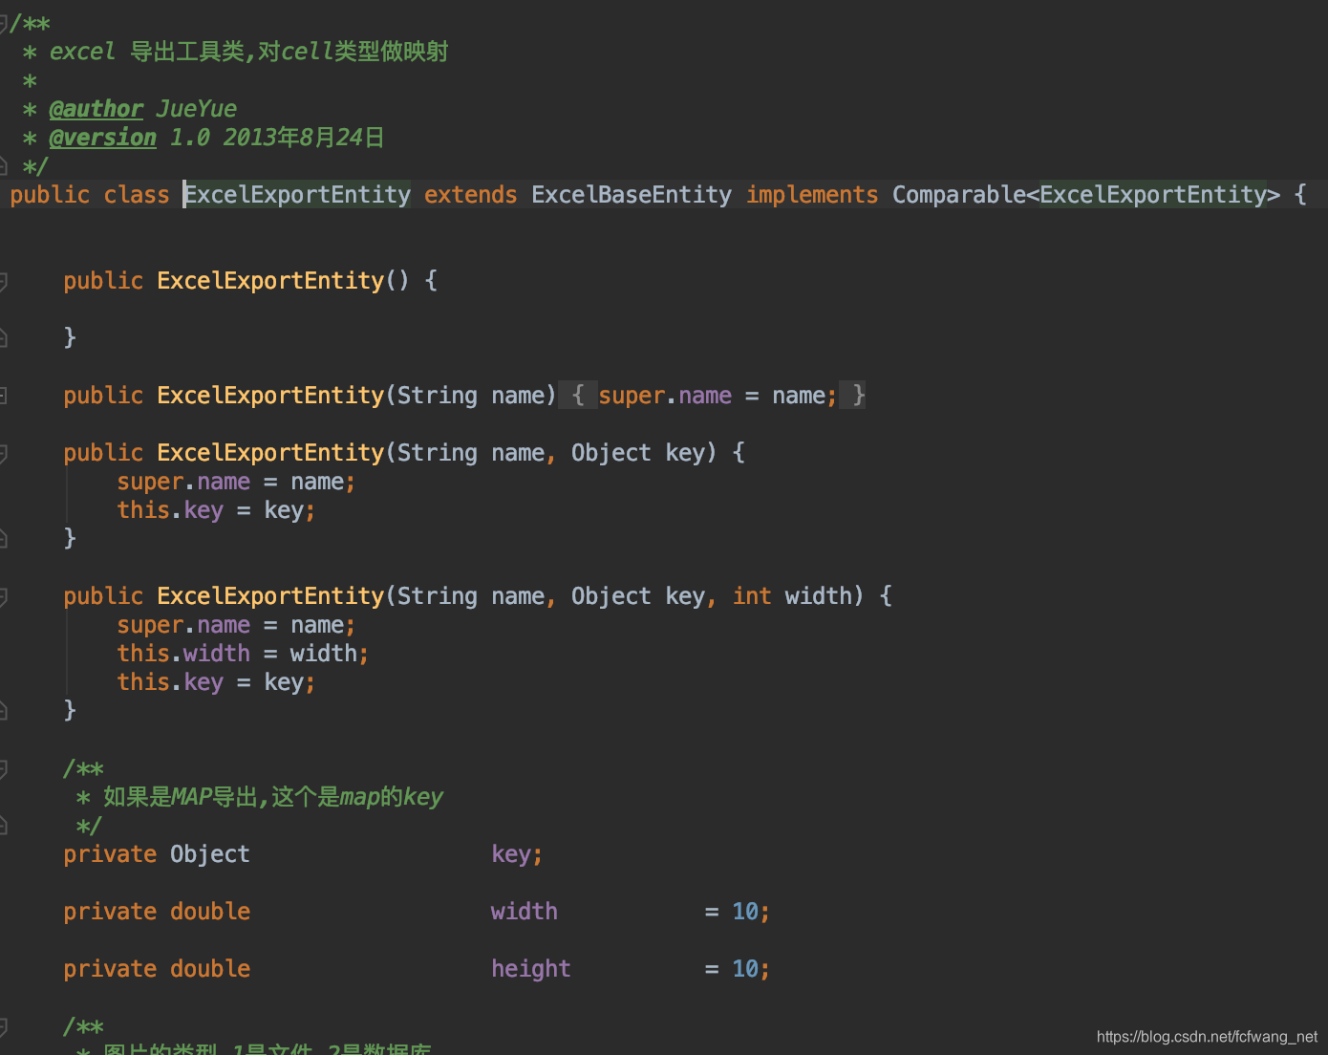
Task: Click the comment 'excel 导出工具类,对cell类型做映射'
Action: pos(248,52)
